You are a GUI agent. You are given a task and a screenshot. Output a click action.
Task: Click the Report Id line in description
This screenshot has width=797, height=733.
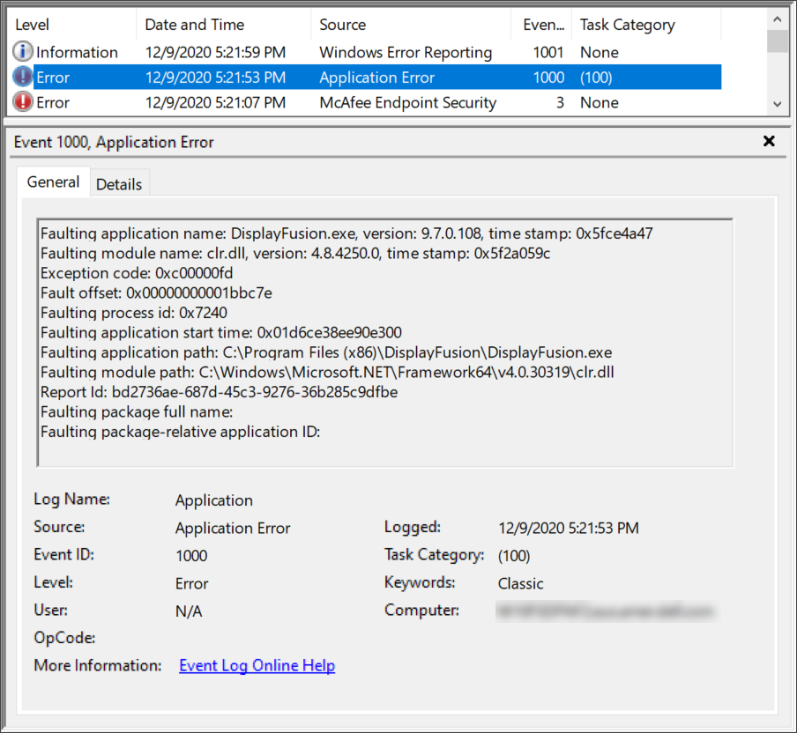(x=219, y=392)
